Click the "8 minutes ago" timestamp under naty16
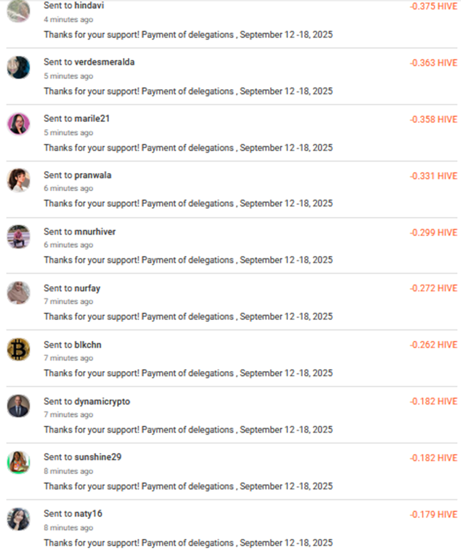Viewport: 461px width, 555px height. (68, 527)
